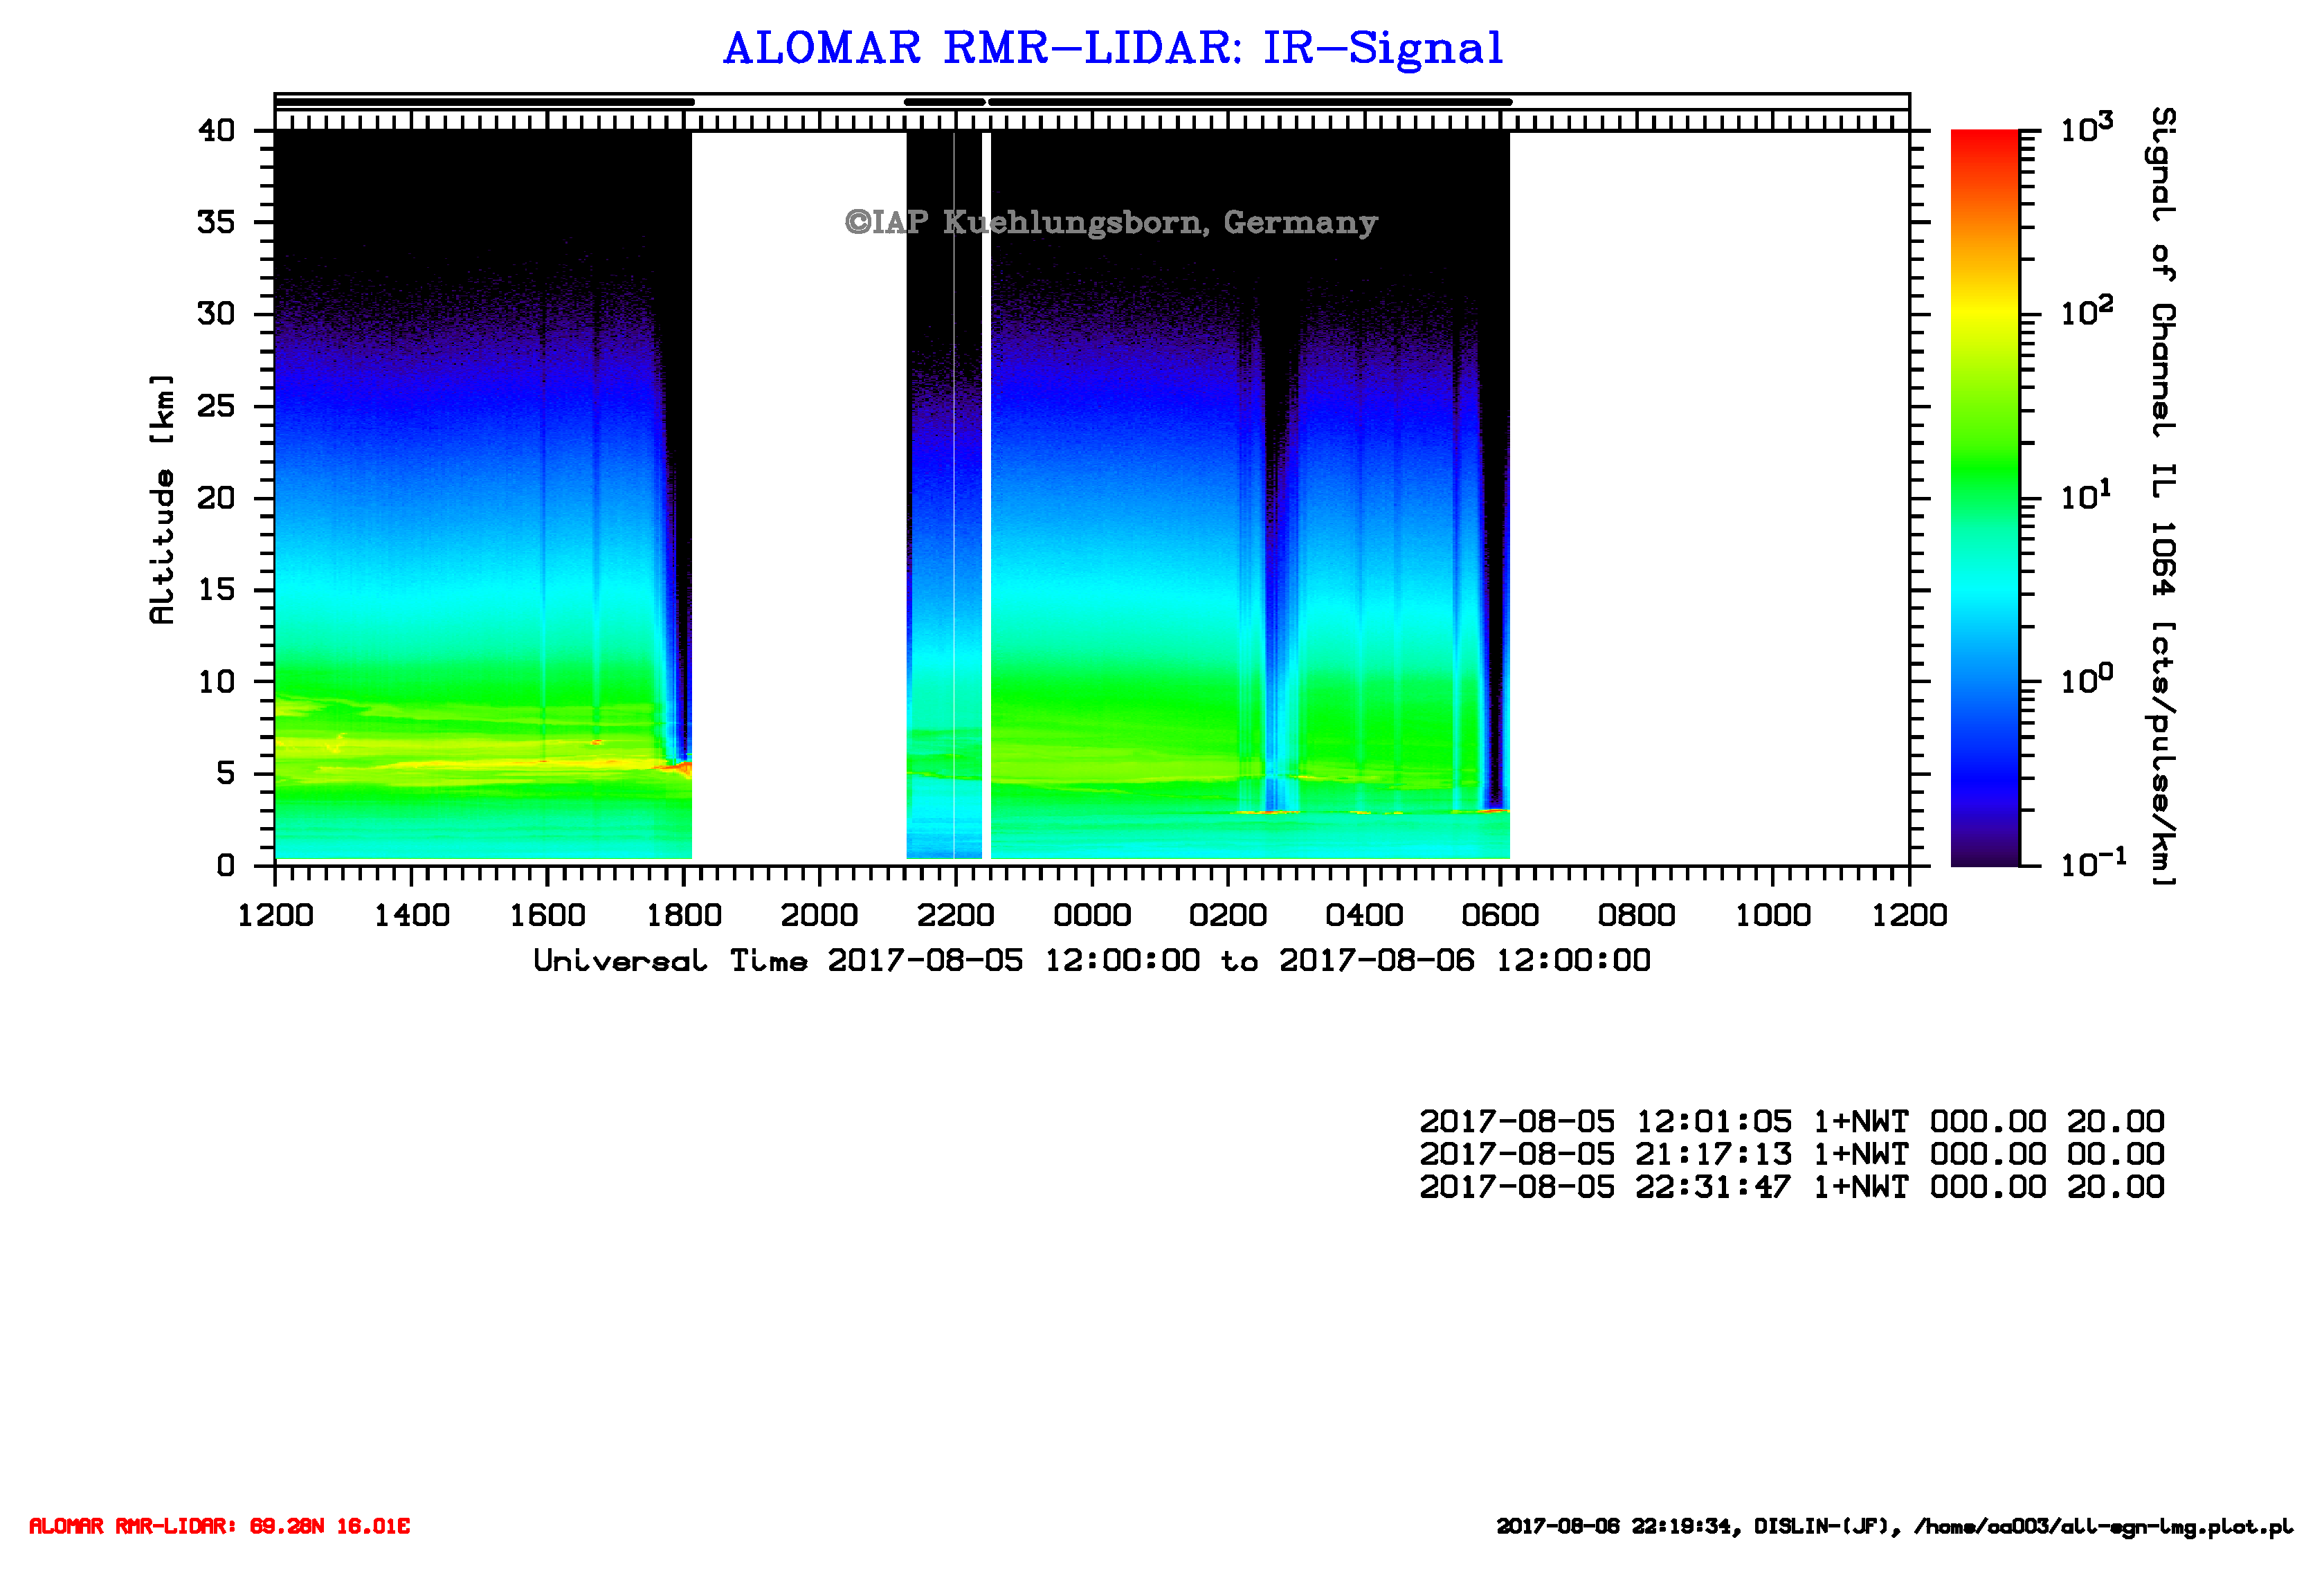Click the 2200 time axis label

(x=956, y=915)
